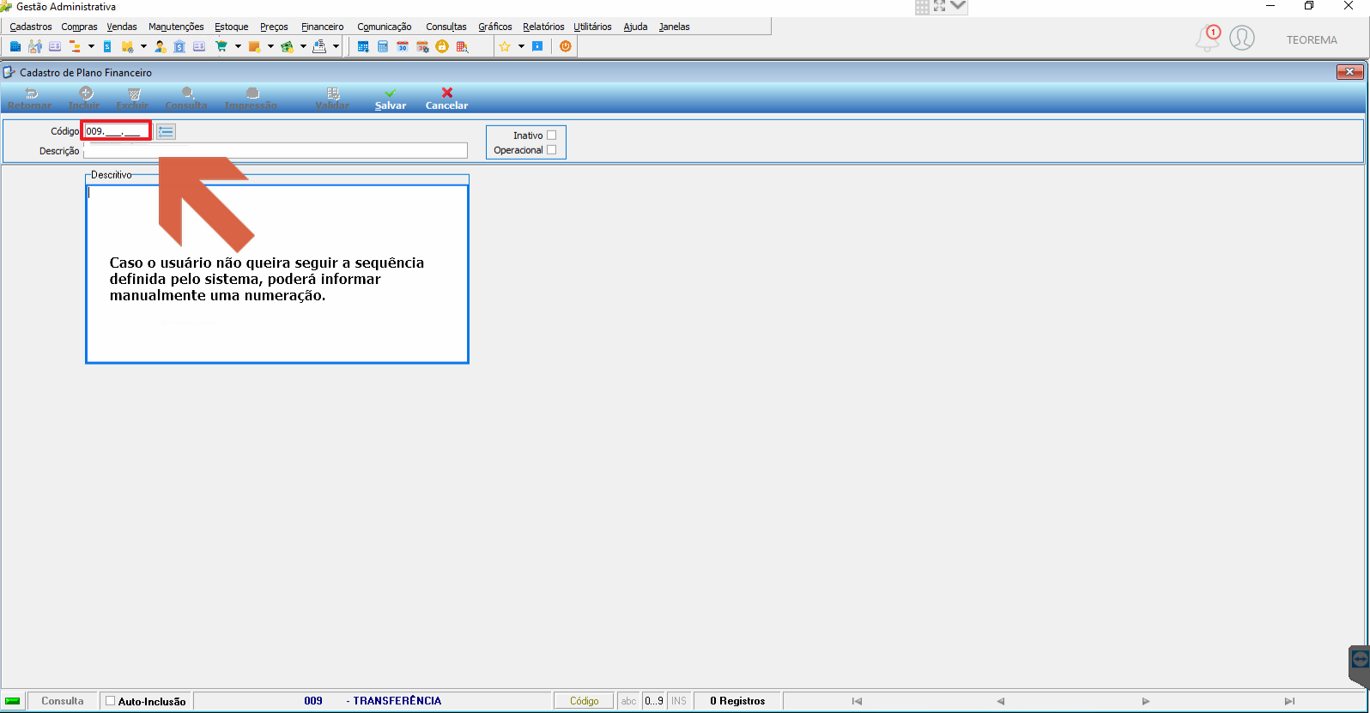The height and width of the screenshot is (713, 1370).
Task: Open the calculator toolbar icon
Action: [383, 46]
